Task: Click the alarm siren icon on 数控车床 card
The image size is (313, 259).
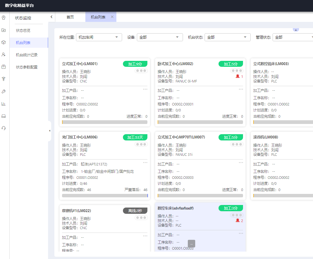Action: (238, 221)
